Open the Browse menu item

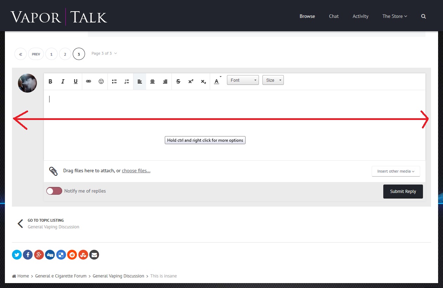(307, 16)
